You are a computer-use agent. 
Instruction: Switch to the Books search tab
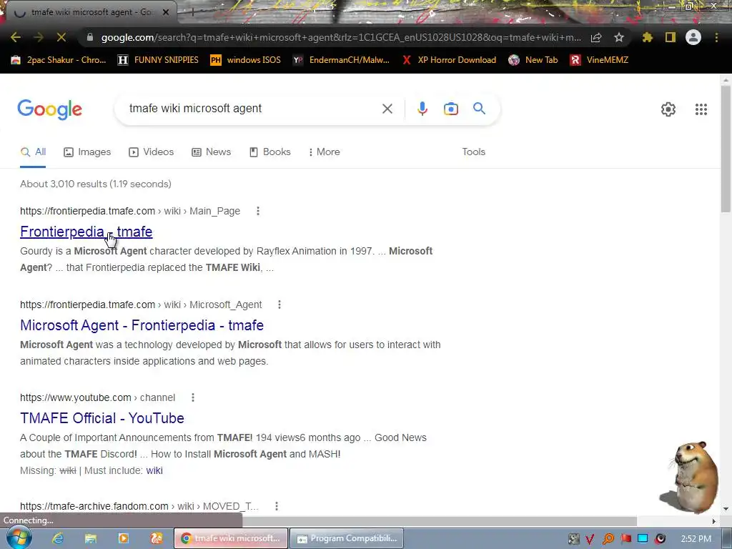click(x=269, y=152)
